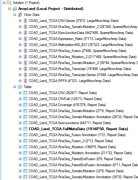Screen dimensions: 138x180
Task: Select COAD_Land_TCGA.RPPA (4*331) row
Action: [x=70, y=81]
